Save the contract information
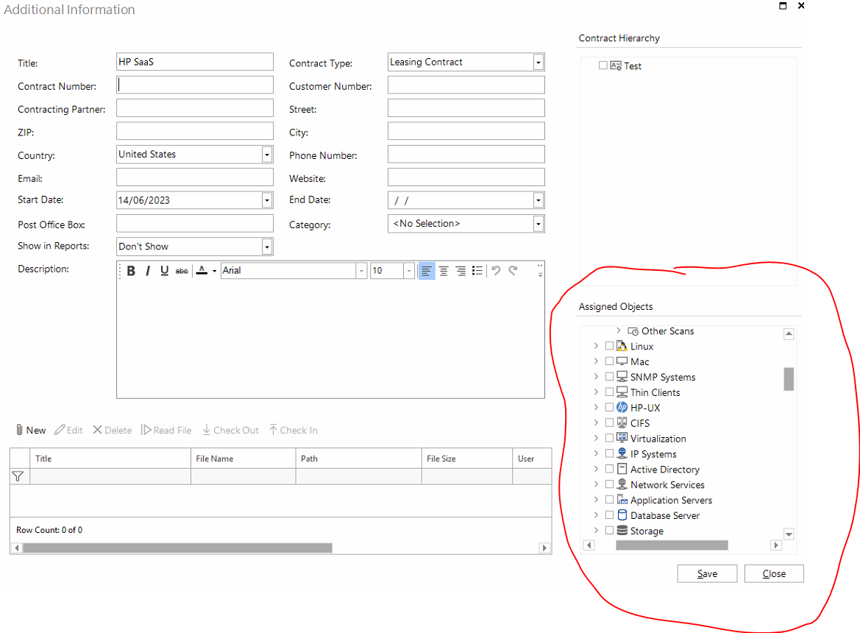Image resolution: width=860 pixels, height=633 pixels. point(707,574)
